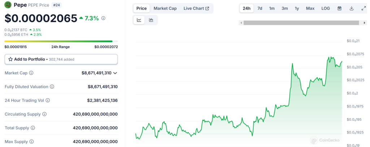Click info icon beside 24 Hour Trading Vol
Image resolution: width=370 pixels, height=147 pixels.
(48, 100)
